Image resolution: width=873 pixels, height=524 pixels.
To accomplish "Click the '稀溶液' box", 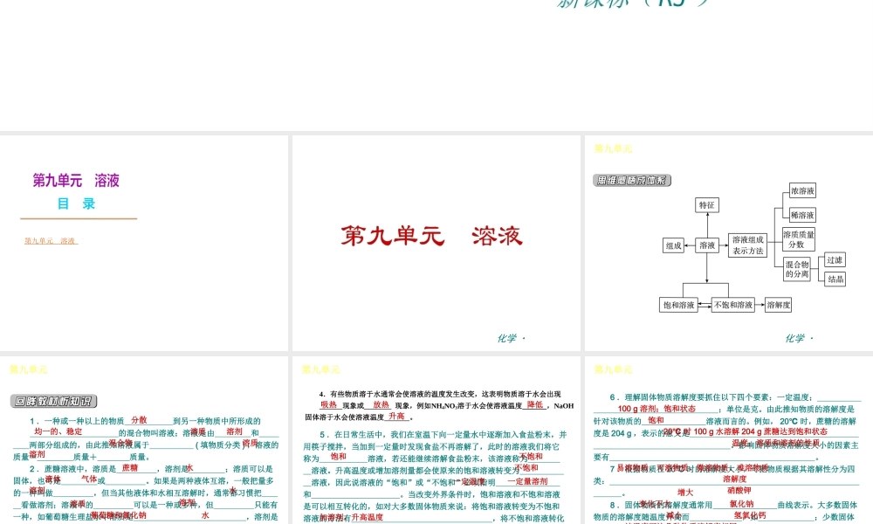I will 802,215.
